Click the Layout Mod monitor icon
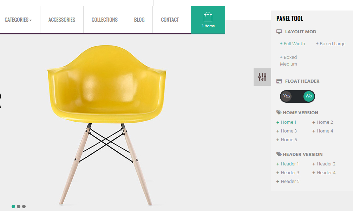Screen dimensions: 353x211 click(x=279, y=32)
